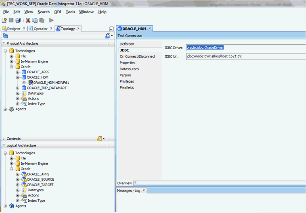Click the Cut scissors icon

pos(28,20)
